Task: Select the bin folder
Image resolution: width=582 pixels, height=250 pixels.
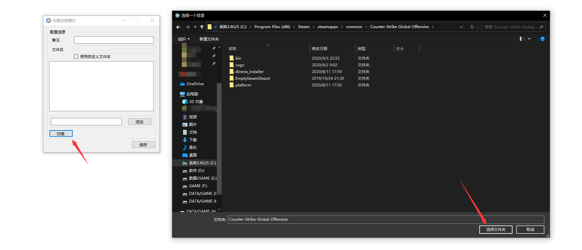Action: pyautogui.click(x=238, y=58)
